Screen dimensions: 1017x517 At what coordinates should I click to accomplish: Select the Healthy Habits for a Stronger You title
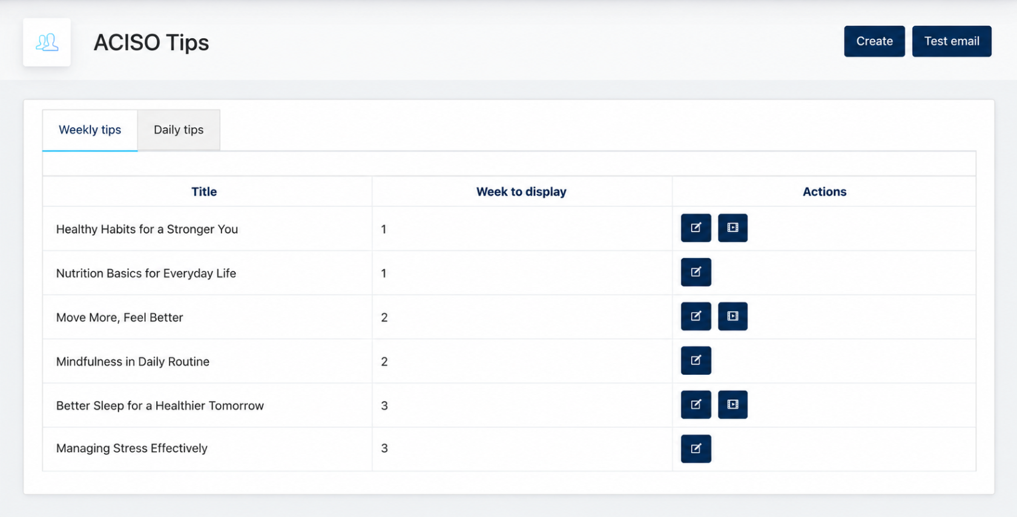pos(147,229)
